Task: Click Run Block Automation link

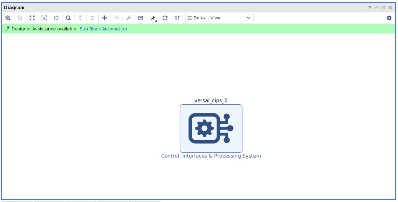Action: (103, 29)
